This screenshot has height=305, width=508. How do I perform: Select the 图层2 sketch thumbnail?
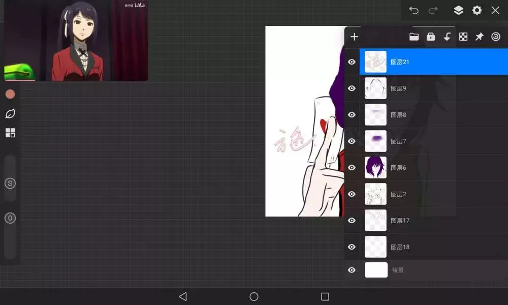pyautogui.click(x=375, y=194)
